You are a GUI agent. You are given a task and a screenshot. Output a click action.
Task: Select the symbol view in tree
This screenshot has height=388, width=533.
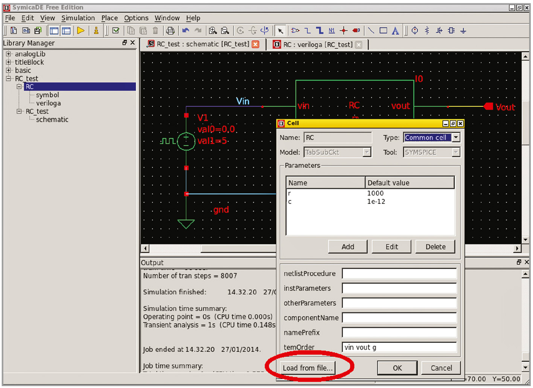(47, 95)
